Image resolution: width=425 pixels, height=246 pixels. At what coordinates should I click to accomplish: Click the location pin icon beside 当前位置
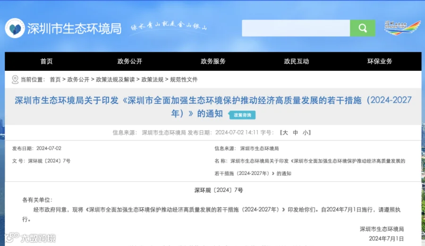coord(15,80)
